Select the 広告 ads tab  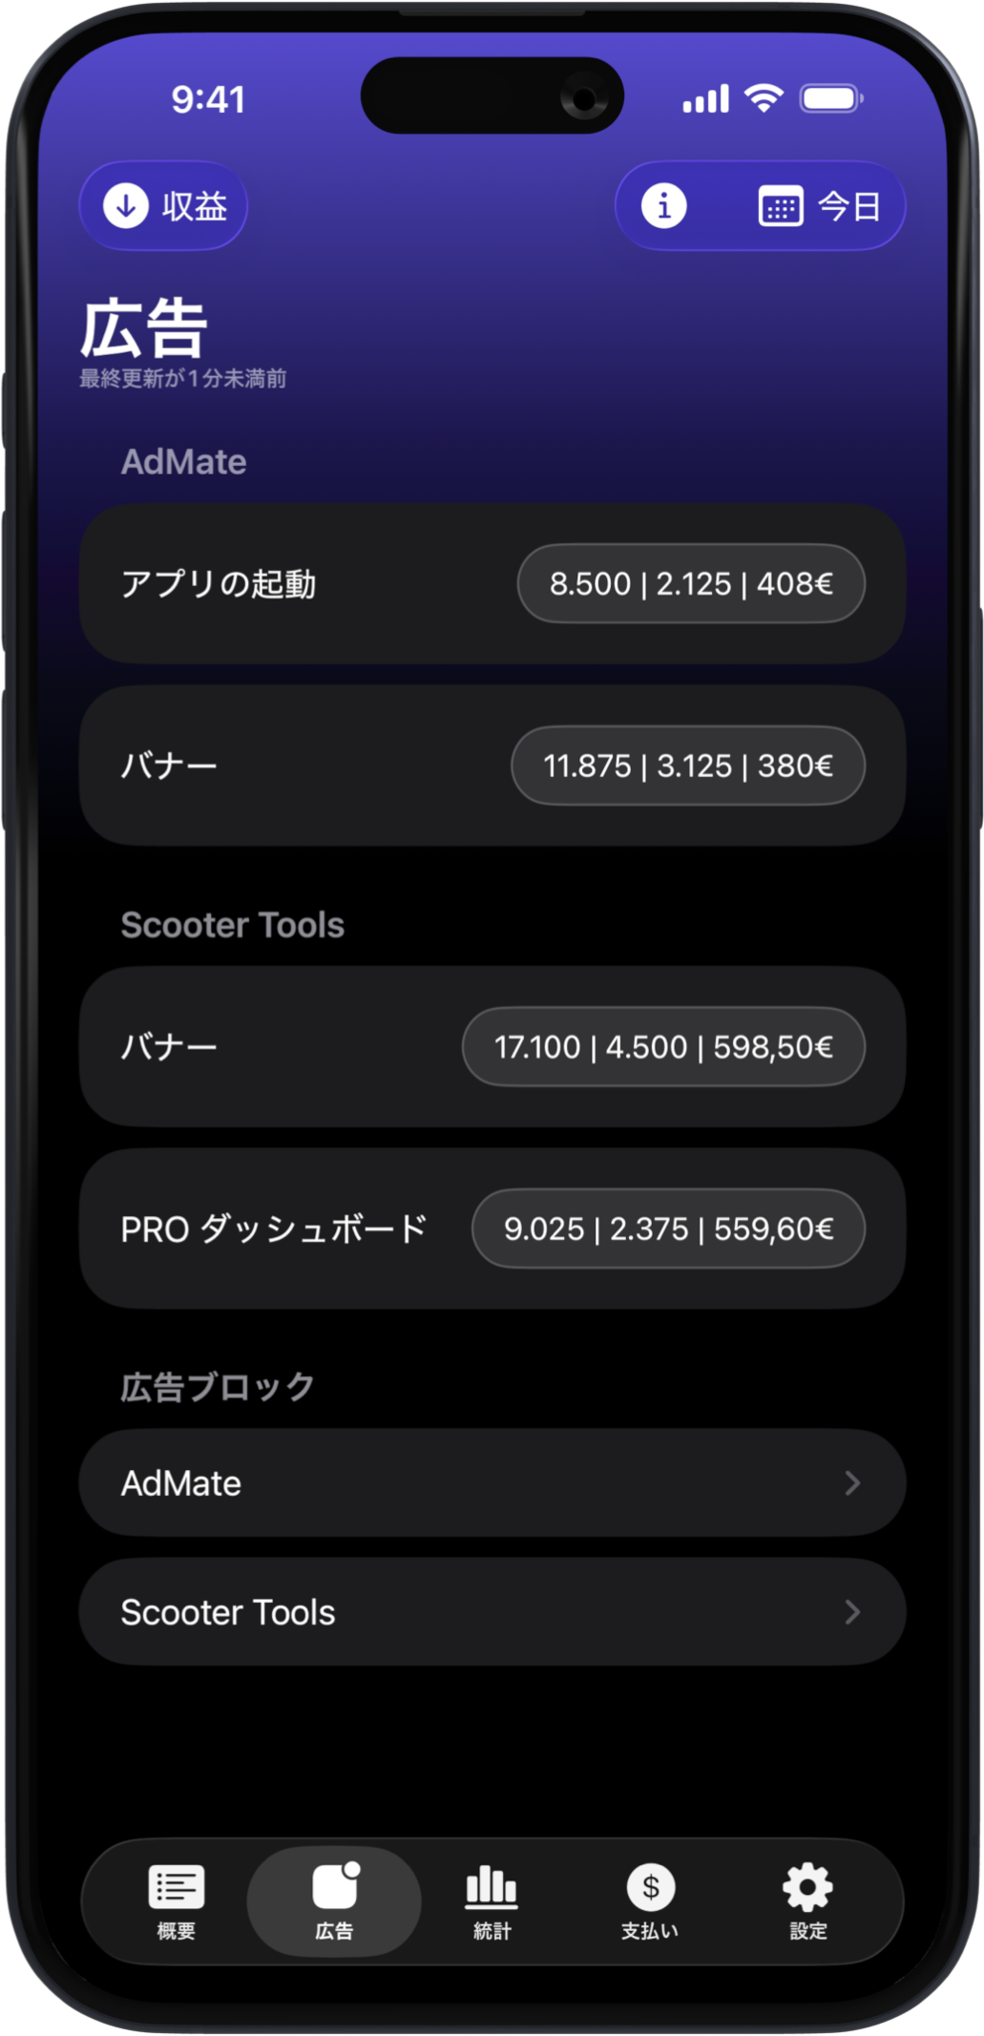tap(334, 1901)
